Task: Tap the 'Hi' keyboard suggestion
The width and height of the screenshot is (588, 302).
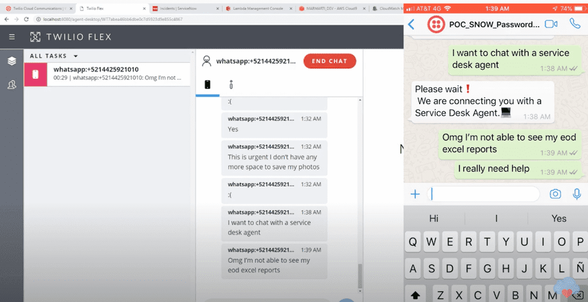Action: [434, 219]
